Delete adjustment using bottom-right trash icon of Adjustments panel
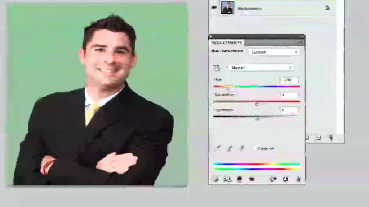Viewport: 369px width, 207px height. 298,179
